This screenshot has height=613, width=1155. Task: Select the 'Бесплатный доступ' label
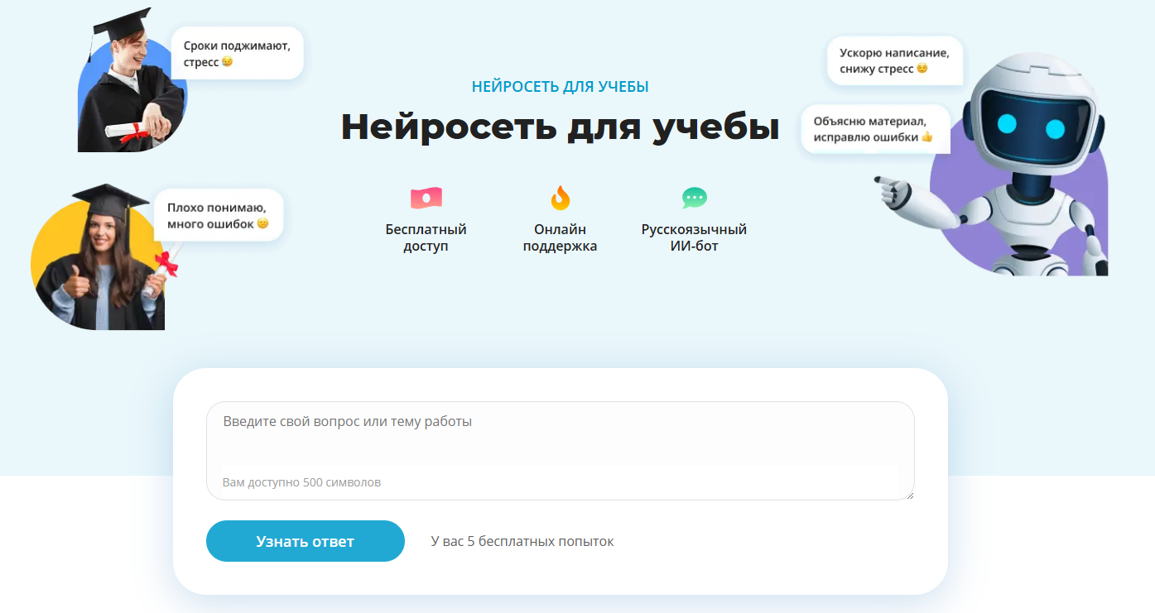coord(426,237)
